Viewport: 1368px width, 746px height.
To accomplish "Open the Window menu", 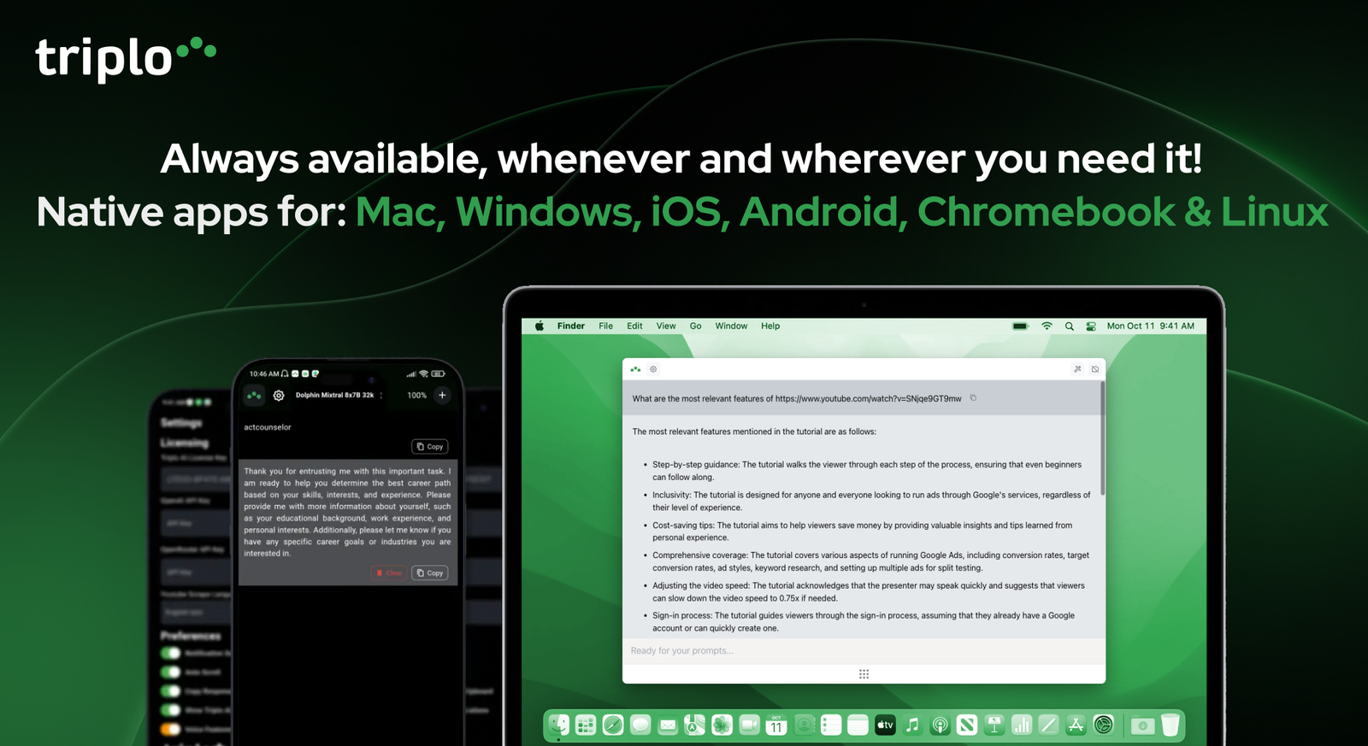I will point(731,326).
